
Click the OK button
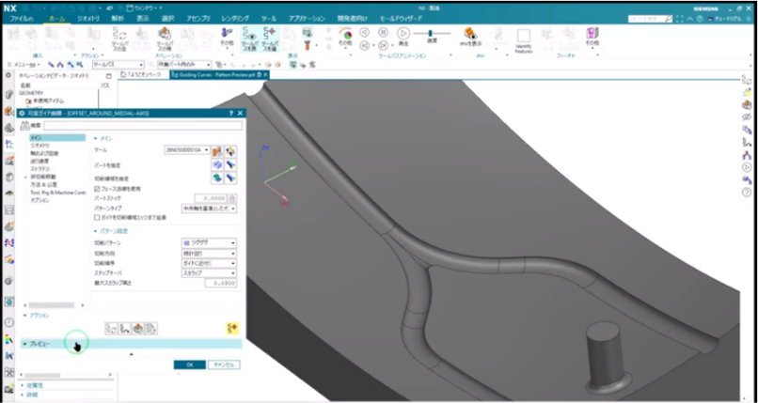189,364
